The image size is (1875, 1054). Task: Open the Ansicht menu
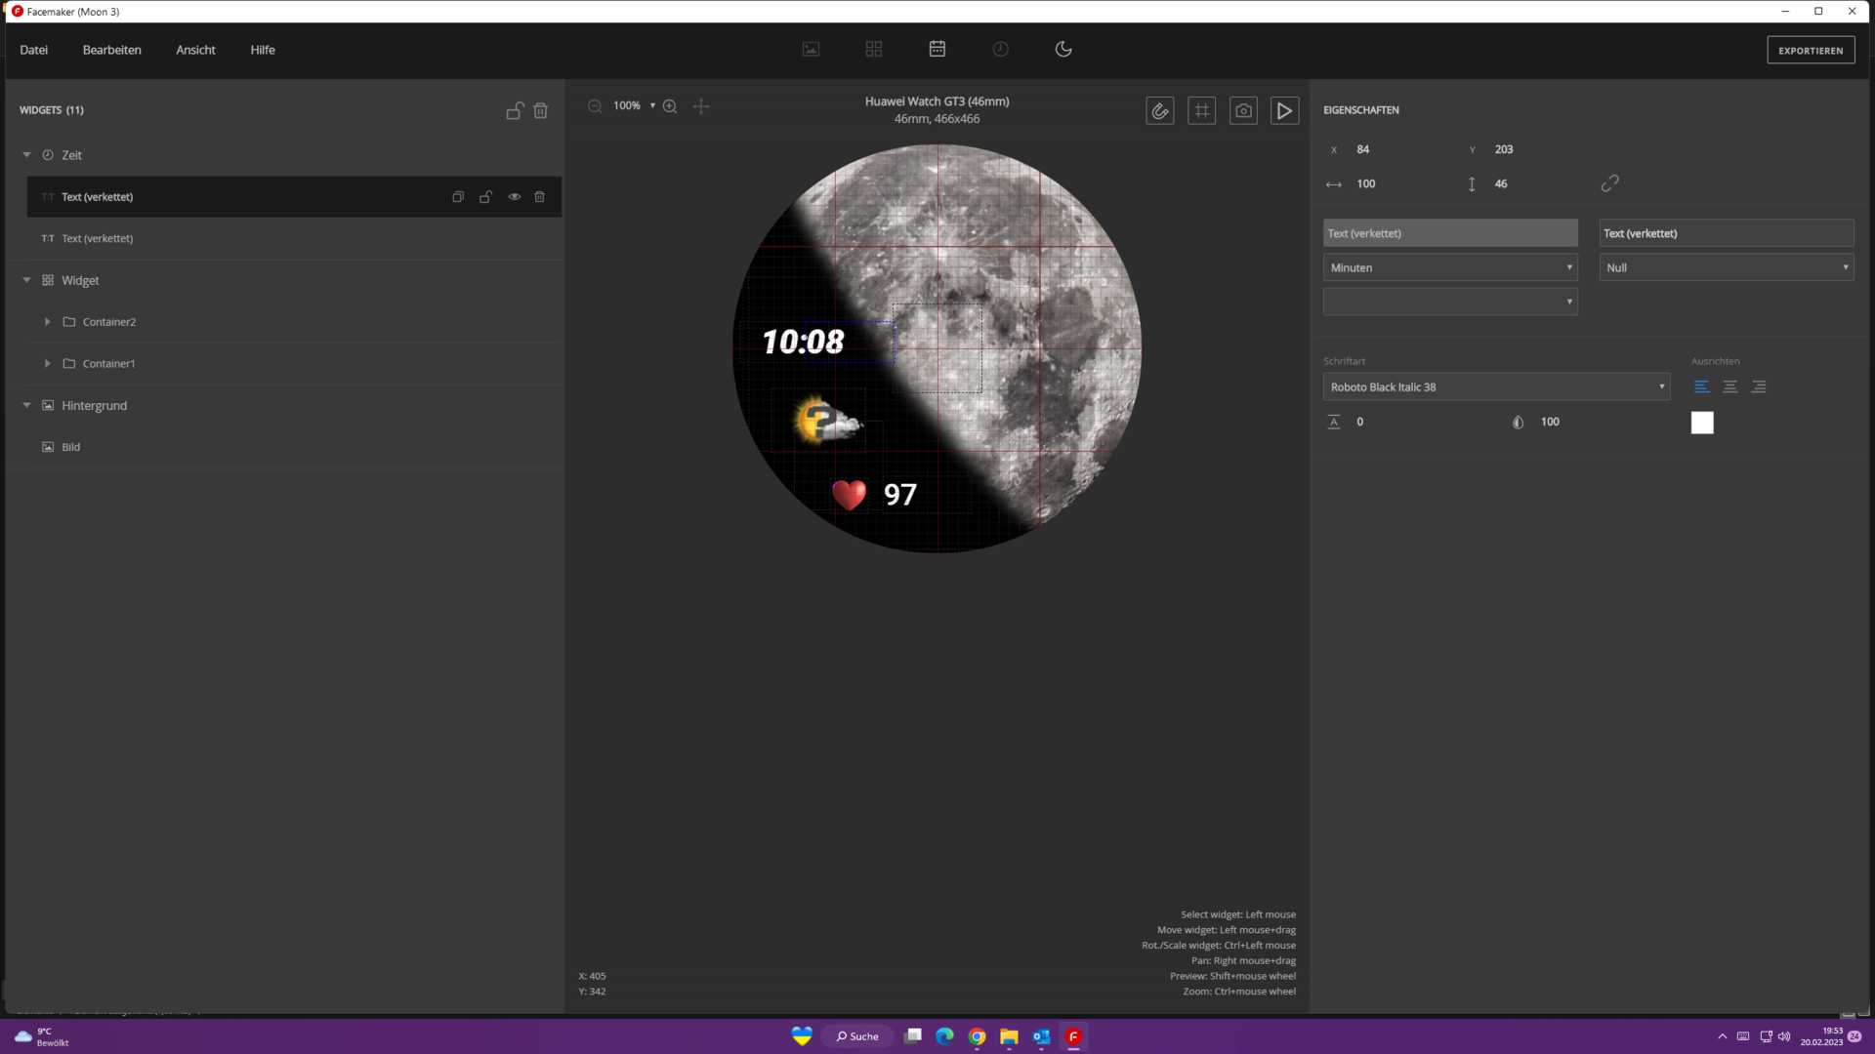click(x=195, y=50)
